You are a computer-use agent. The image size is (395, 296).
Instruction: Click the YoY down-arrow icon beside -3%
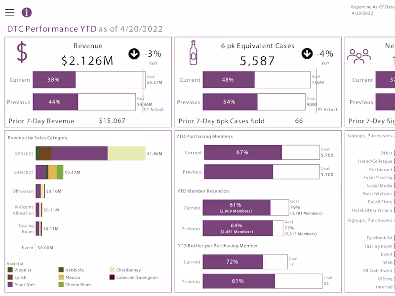pos(133,54)
